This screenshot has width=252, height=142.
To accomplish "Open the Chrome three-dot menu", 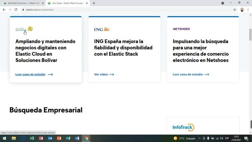I will click(248, 9).
